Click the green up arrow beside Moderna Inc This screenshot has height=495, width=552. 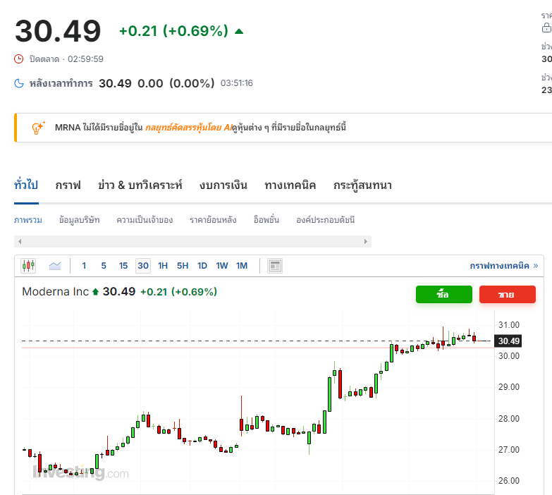point(95,292)
